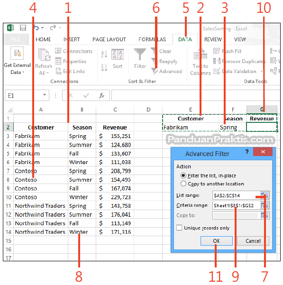
Task: Select column A header
Action: coord(41,110)
